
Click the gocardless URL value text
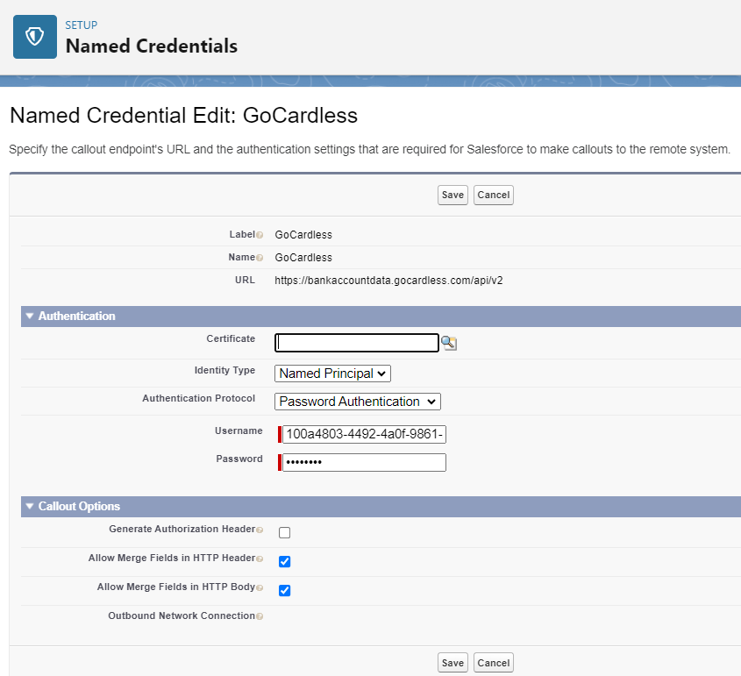pyautogui.click(x=388, y=281)
